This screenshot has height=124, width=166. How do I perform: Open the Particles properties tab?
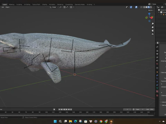tap(157, 79)
